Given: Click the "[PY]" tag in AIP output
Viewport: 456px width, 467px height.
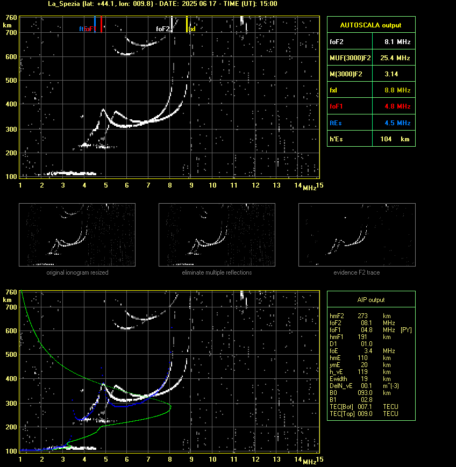Looking at the screenshot, I should 406,330.
